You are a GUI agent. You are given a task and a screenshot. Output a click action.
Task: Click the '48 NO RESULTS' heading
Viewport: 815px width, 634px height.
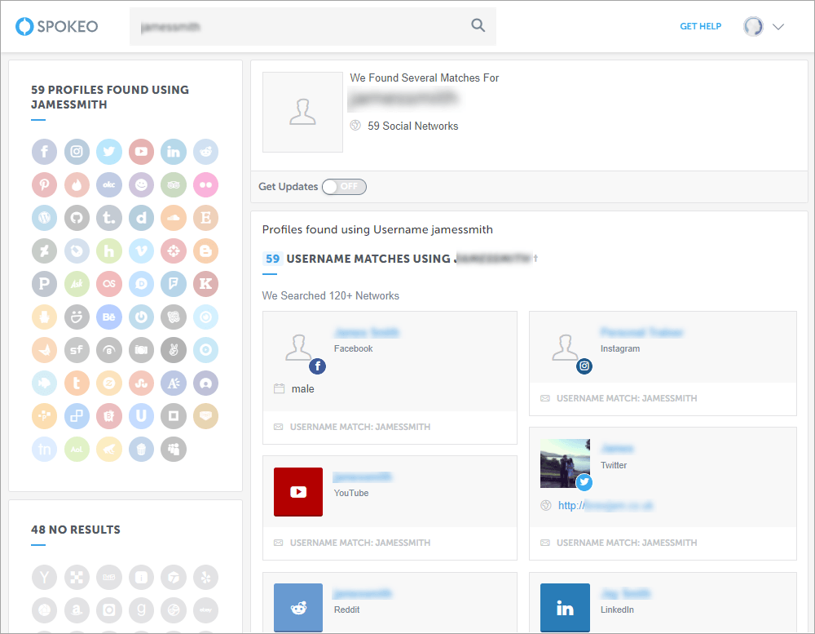click(x=75, y=530)
